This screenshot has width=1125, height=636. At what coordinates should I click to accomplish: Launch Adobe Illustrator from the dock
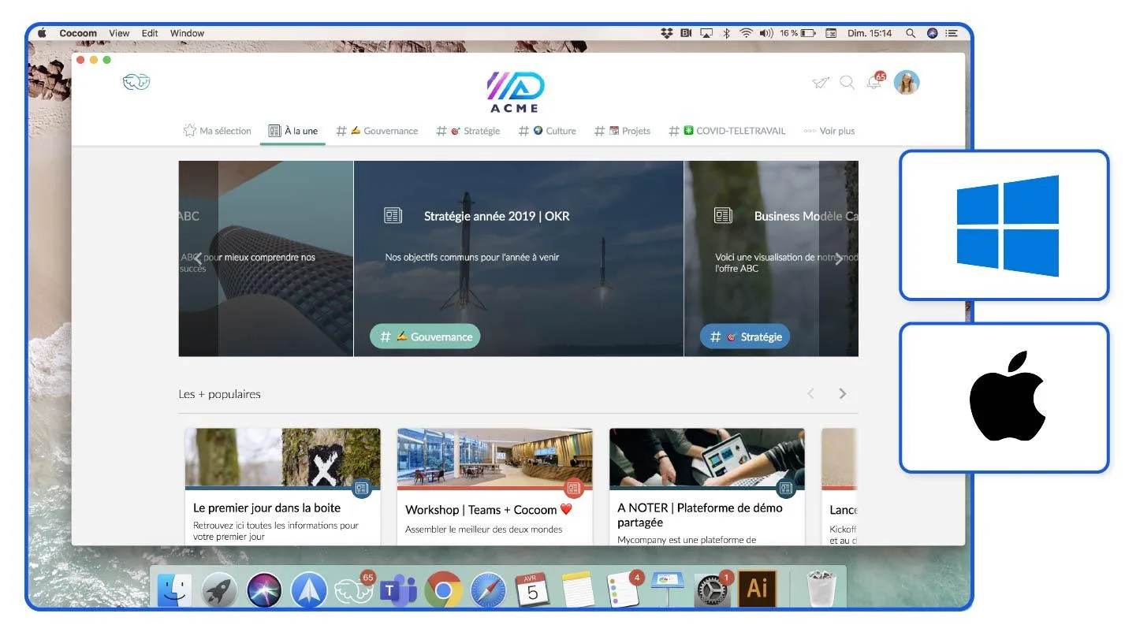tap(758, 589)
